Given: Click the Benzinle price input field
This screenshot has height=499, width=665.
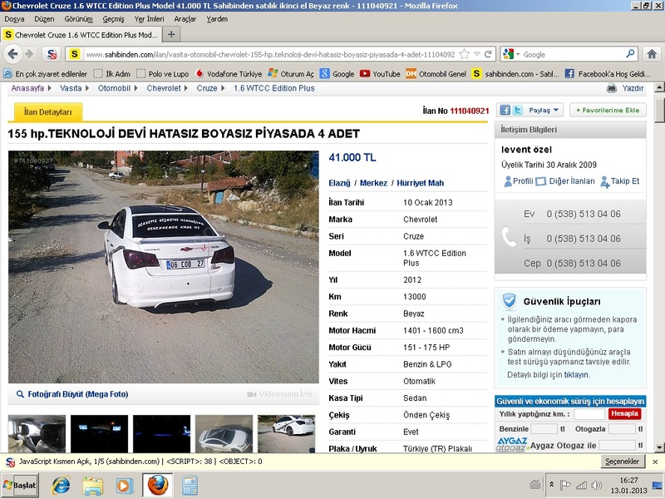Looking at the screenshot, I should (544, 429).
